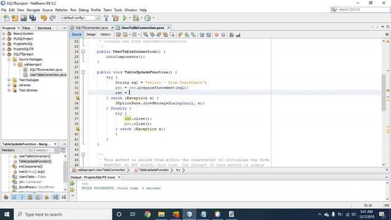Image resolution: width=391 pixels, height=220 pixels.
Task: Click the Clean and Build Project icon
Action: 115,18
